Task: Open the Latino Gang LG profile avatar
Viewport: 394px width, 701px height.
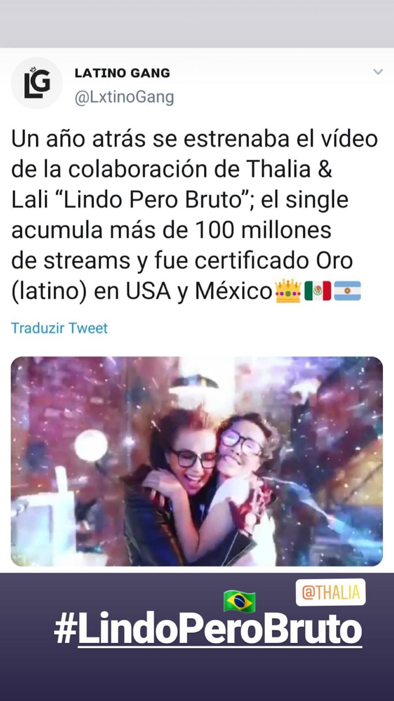Action: coord(36,83)
